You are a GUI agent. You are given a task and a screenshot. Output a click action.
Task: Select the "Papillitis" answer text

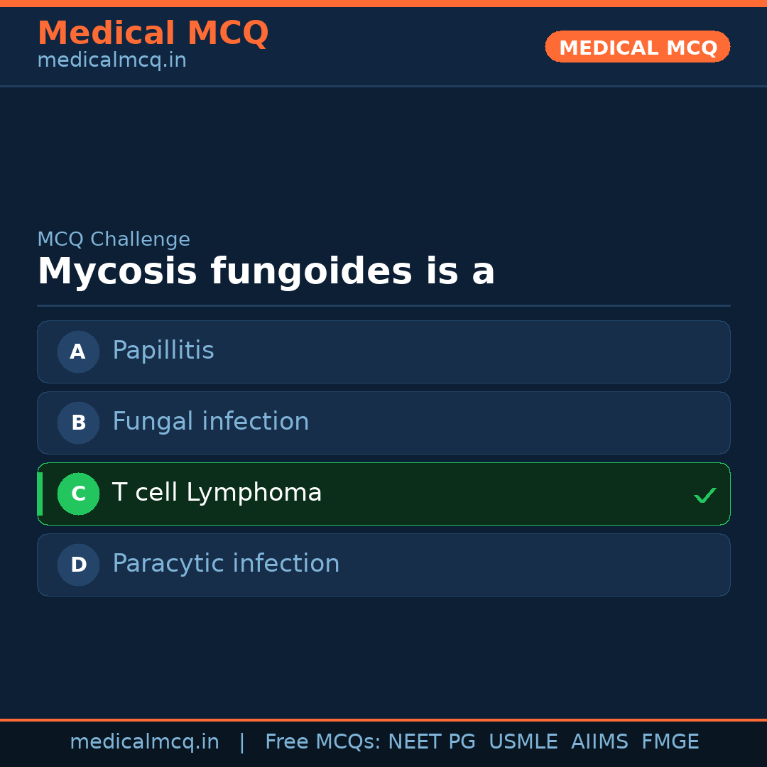[163, 351]
